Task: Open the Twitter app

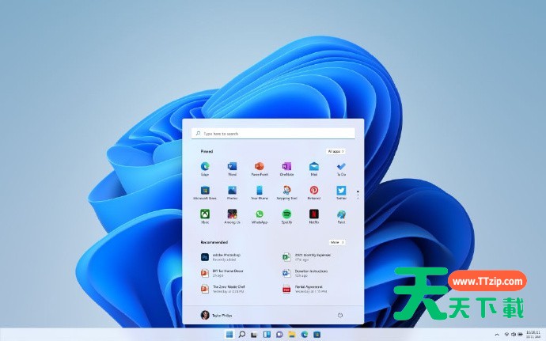Action: 341,192
